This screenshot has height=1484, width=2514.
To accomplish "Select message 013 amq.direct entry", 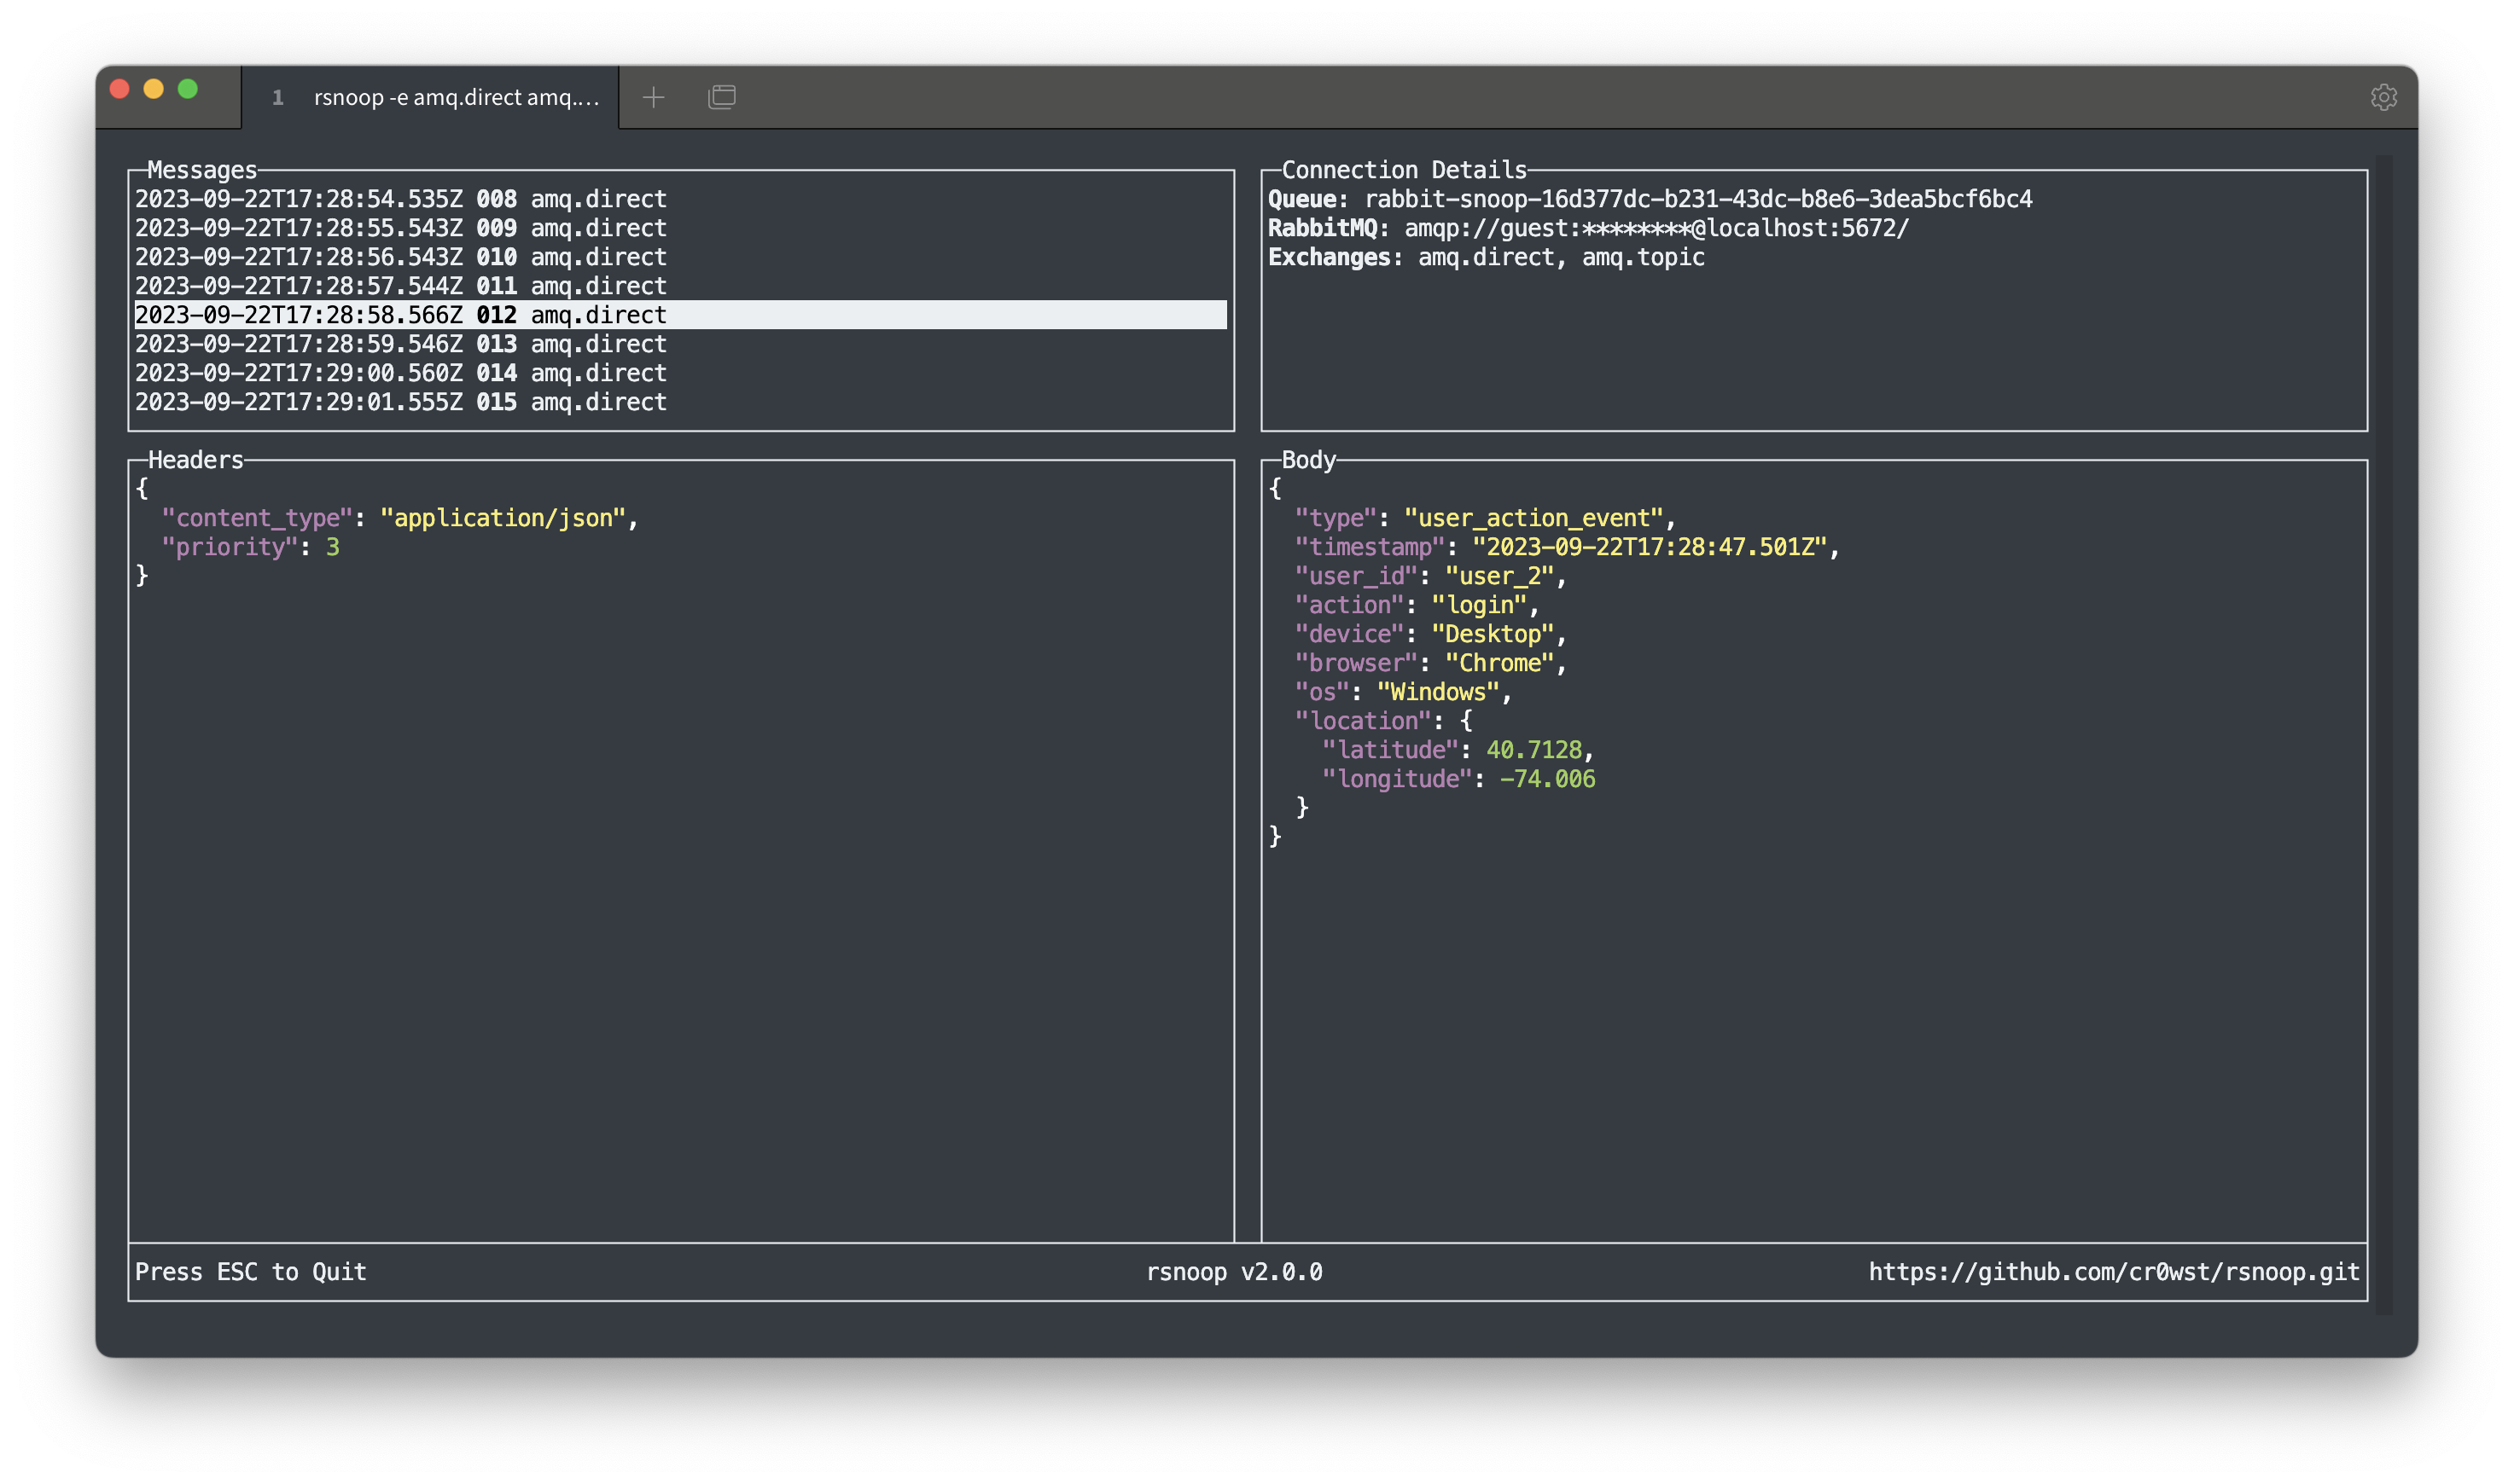I will coord(400,344).
